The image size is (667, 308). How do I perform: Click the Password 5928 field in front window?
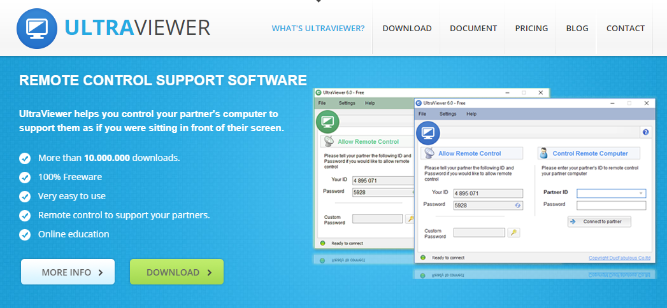[488, 205]
